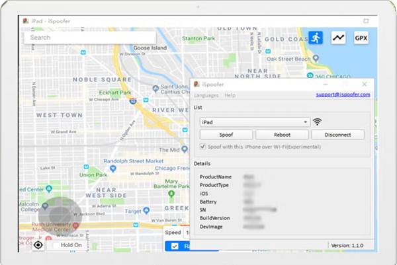This screenshot has width=397, height=265.
Task: Click the 360 CHICAGO map marker
Action: click(310, 75)
